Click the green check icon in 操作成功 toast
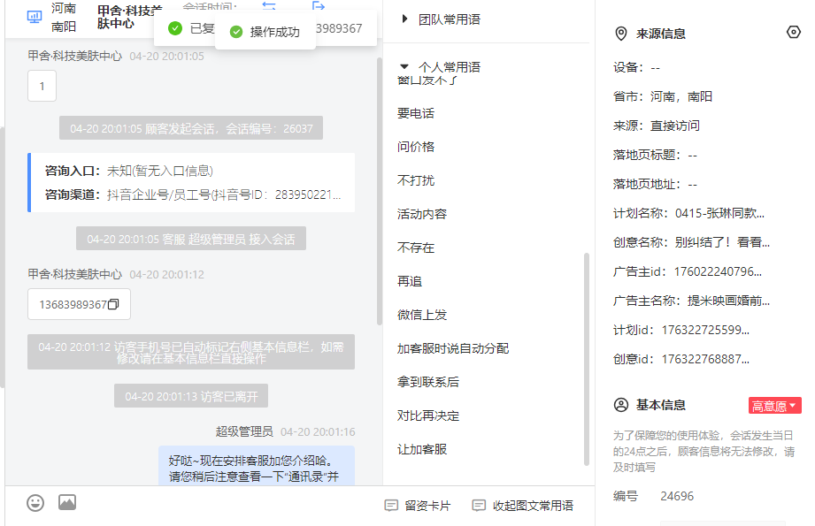 click(x=236, y=32)
